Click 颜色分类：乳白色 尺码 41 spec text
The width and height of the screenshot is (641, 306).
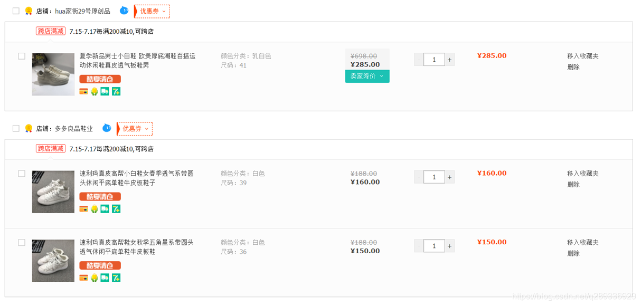click(x=246, y=61)
